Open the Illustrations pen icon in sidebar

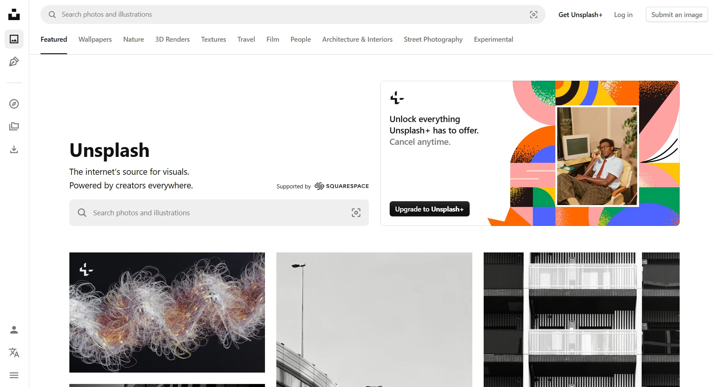tap(14, 62)
